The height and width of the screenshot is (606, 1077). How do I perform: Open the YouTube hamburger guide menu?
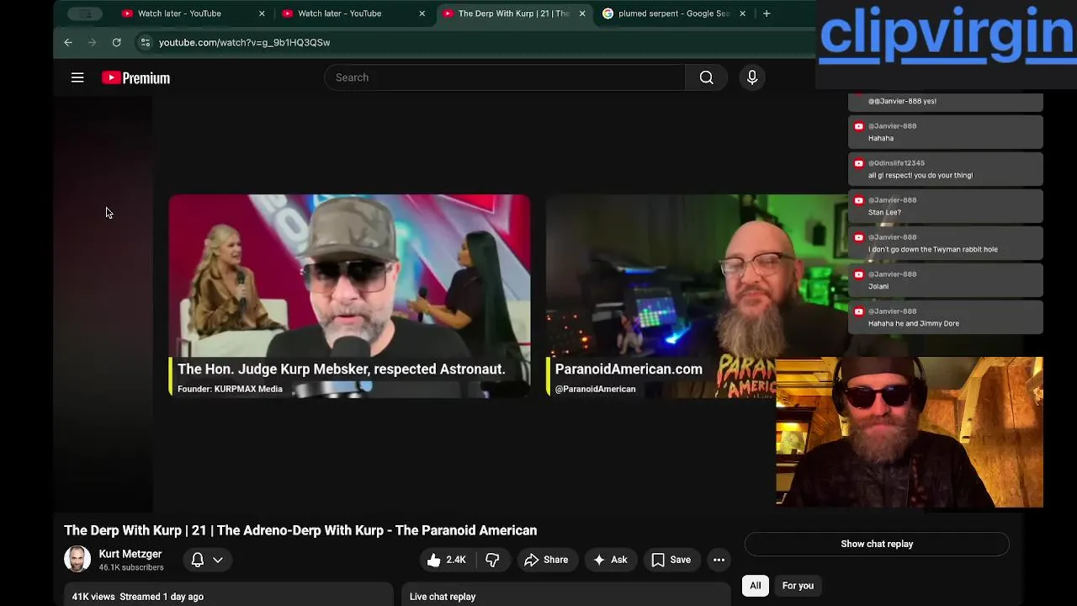77,77
